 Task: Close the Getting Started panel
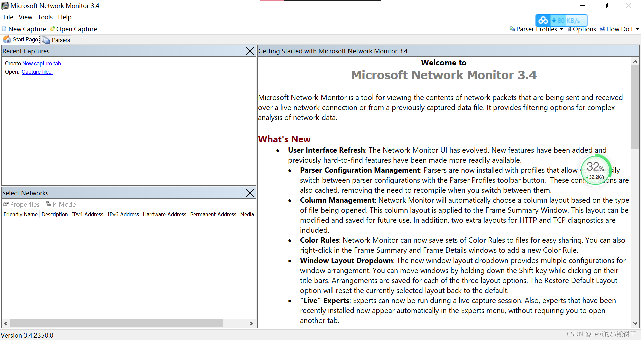pos(633,51)
